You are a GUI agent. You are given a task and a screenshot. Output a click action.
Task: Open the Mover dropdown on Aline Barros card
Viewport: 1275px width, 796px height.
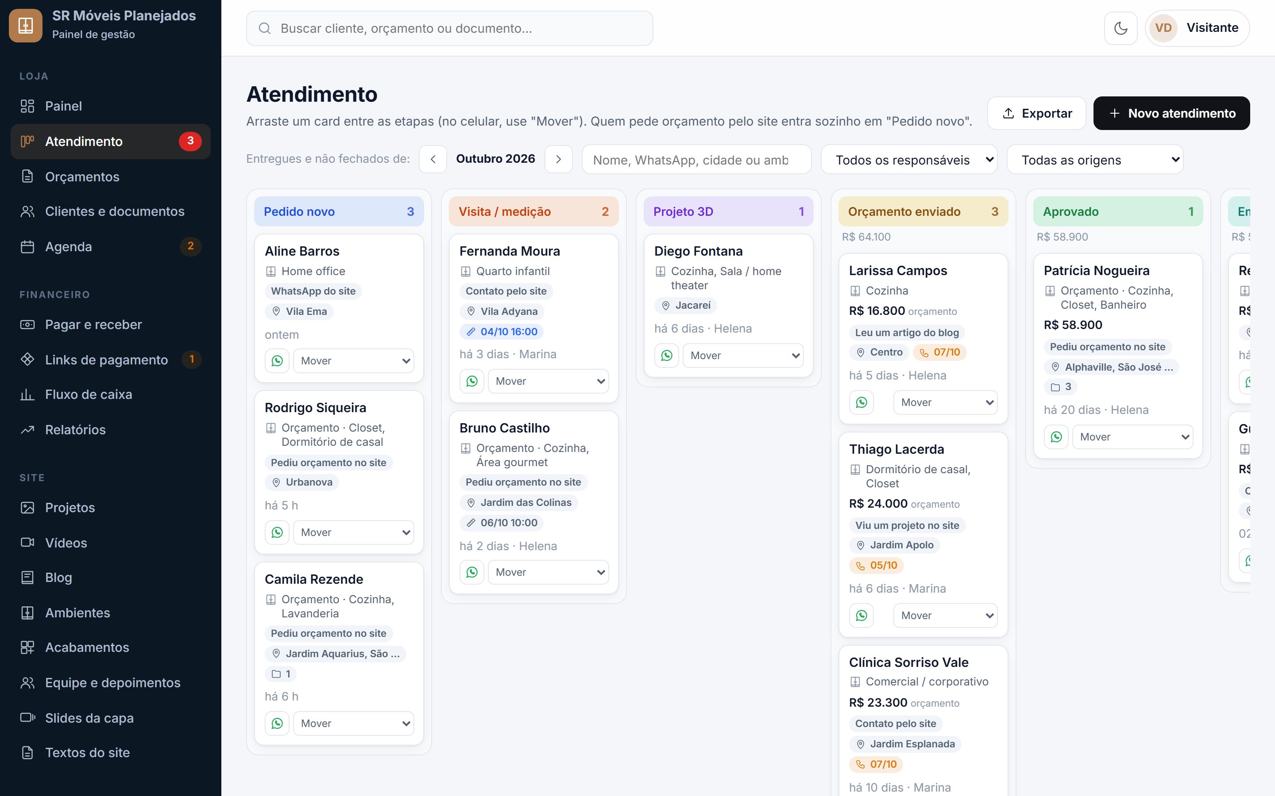click(354, 360)
